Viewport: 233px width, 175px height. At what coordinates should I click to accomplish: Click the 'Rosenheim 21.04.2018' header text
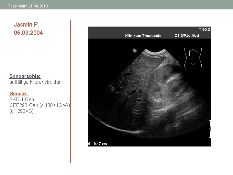(x=28, y=6)
